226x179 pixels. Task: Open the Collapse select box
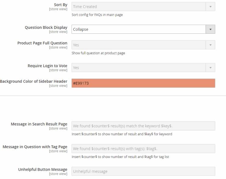(143, 29)
